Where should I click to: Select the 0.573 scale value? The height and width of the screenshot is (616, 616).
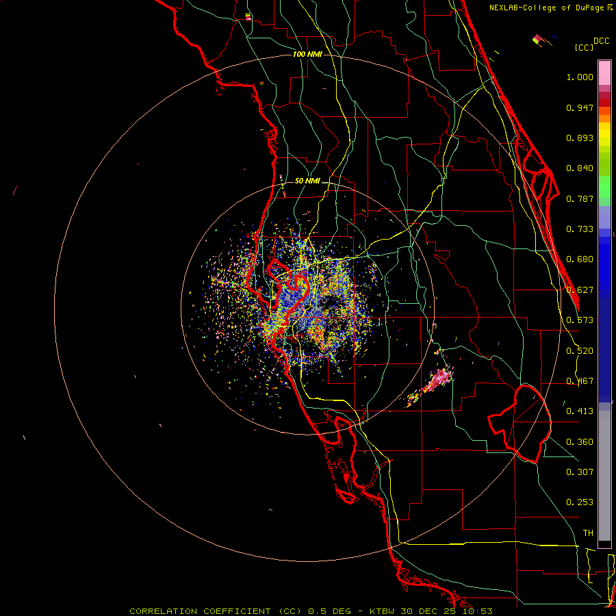580,320
